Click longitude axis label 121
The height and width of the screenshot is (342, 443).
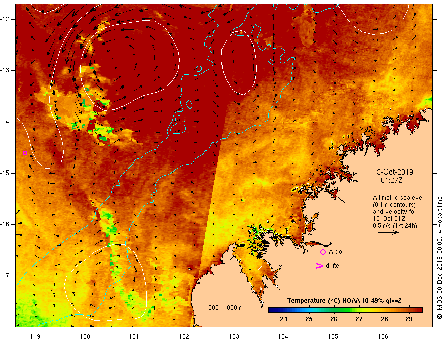(134, 336)
